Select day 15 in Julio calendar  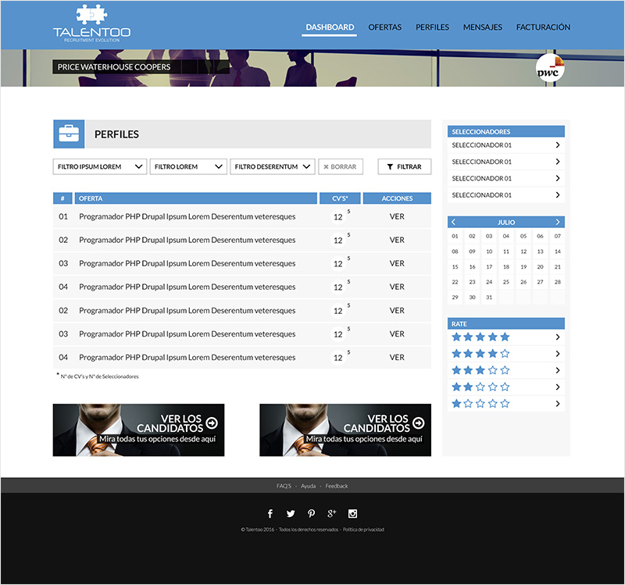[455, 266]
